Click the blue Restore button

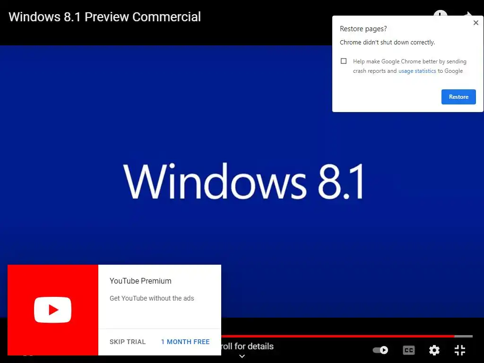coord(458,97)
